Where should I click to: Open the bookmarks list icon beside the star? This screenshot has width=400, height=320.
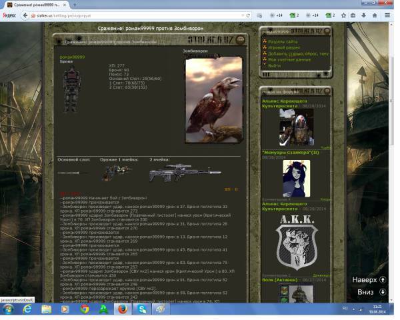(353, 15)
